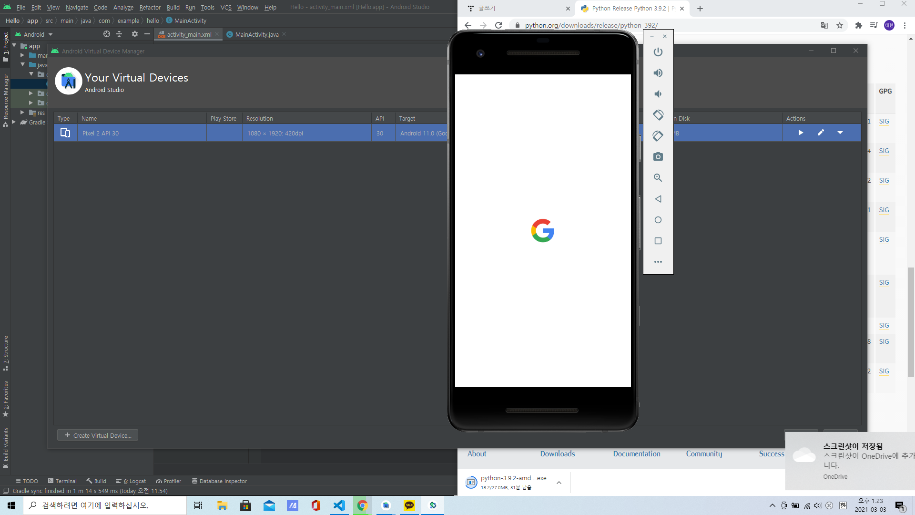Click MainActivity in breadcrumb path

click(186, 21)
